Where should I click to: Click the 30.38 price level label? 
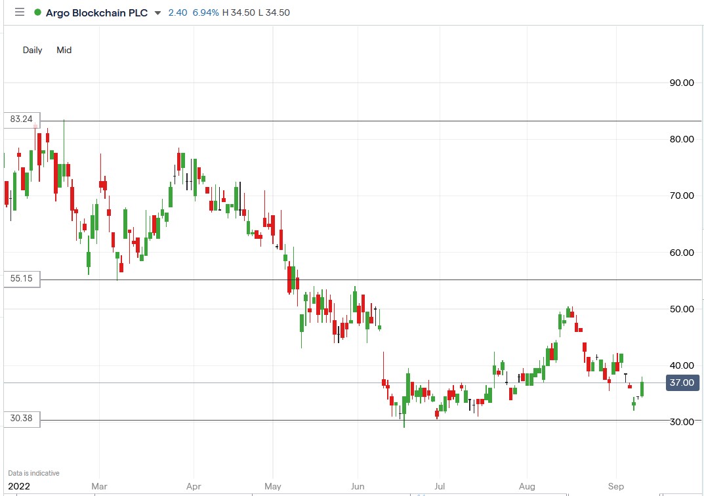[22, 419]
